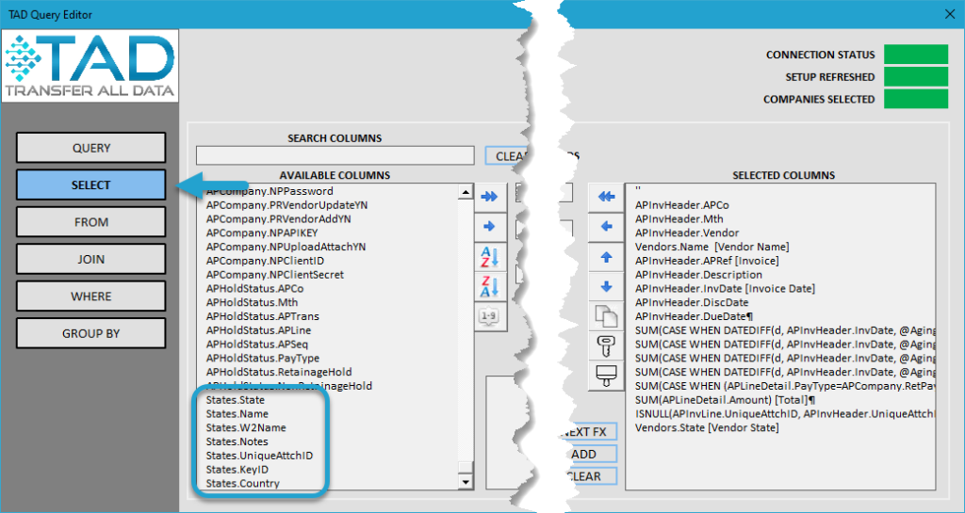Open the JOIN section
Image resolution: width=965 pixels, height=513 pixels.
pos(91,259)
